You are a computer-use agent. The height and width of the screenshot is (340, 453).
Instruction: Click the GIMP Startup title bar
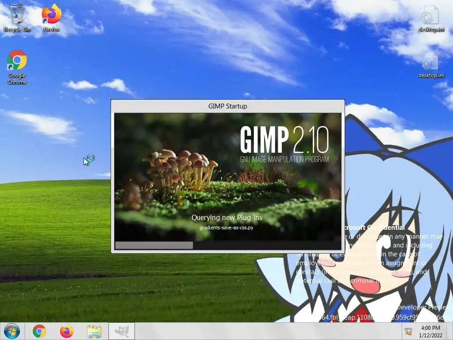point(228,106)
